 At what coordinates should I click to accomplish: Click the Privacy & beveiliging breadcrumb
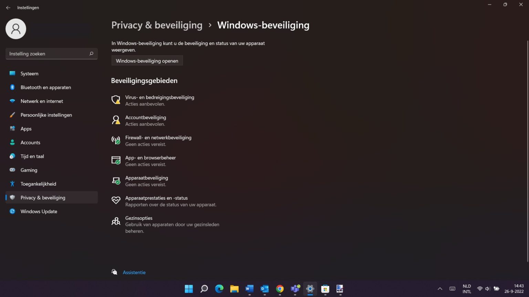(x=157, y=25)
